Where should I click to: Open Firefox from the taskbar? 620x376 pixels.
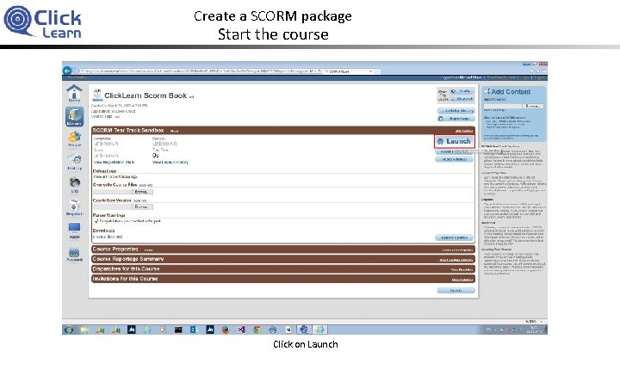pyautogui.click(x=226, y=330)
